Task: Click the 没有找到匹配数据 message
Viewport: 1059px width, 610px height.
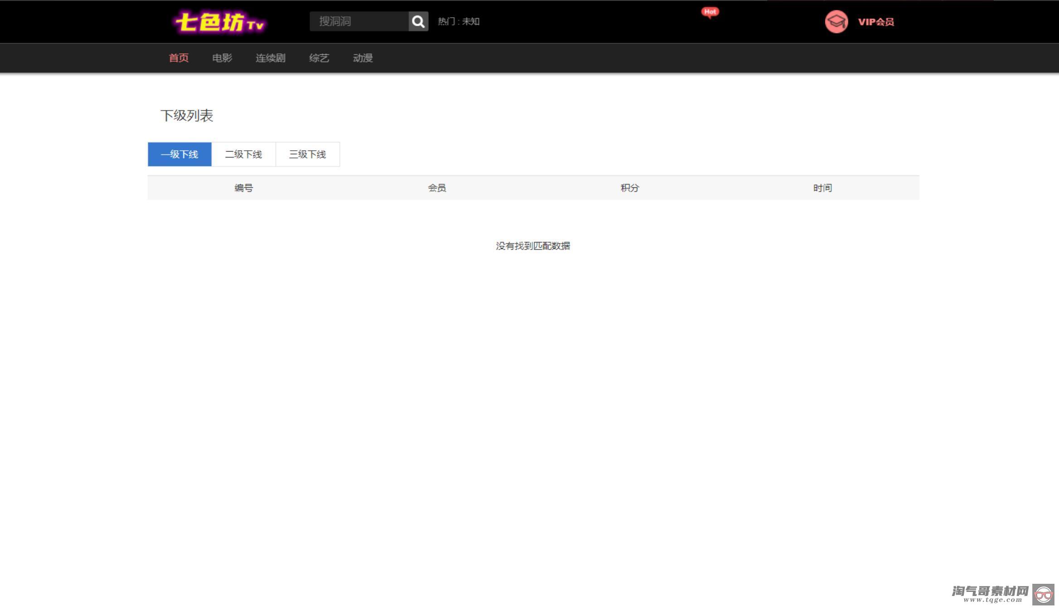Action: point(533,246)
